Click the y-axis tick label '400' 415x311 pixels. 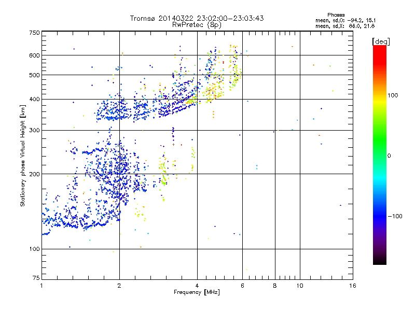[35, 100]
